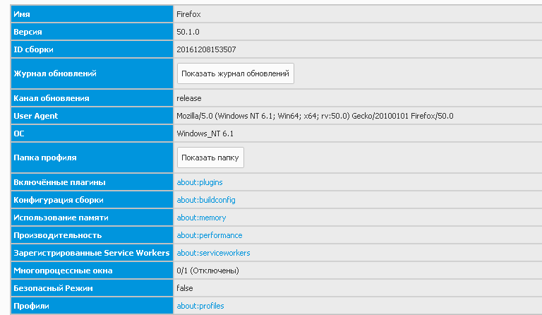This screenshot has height=315, width=542.
Task: Click the "0/1 (Отключены)" value
Action: click(207, 271)
